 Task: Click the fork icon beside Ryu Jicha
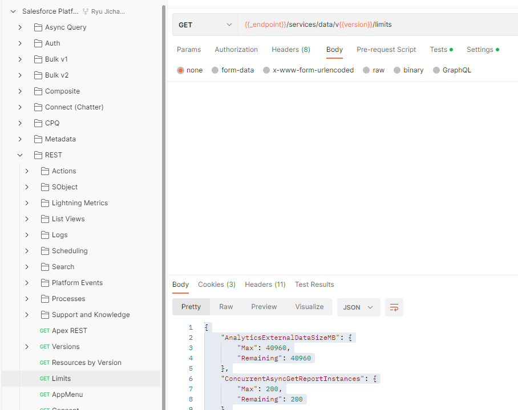pyautogui.click(x=86, y=11)
